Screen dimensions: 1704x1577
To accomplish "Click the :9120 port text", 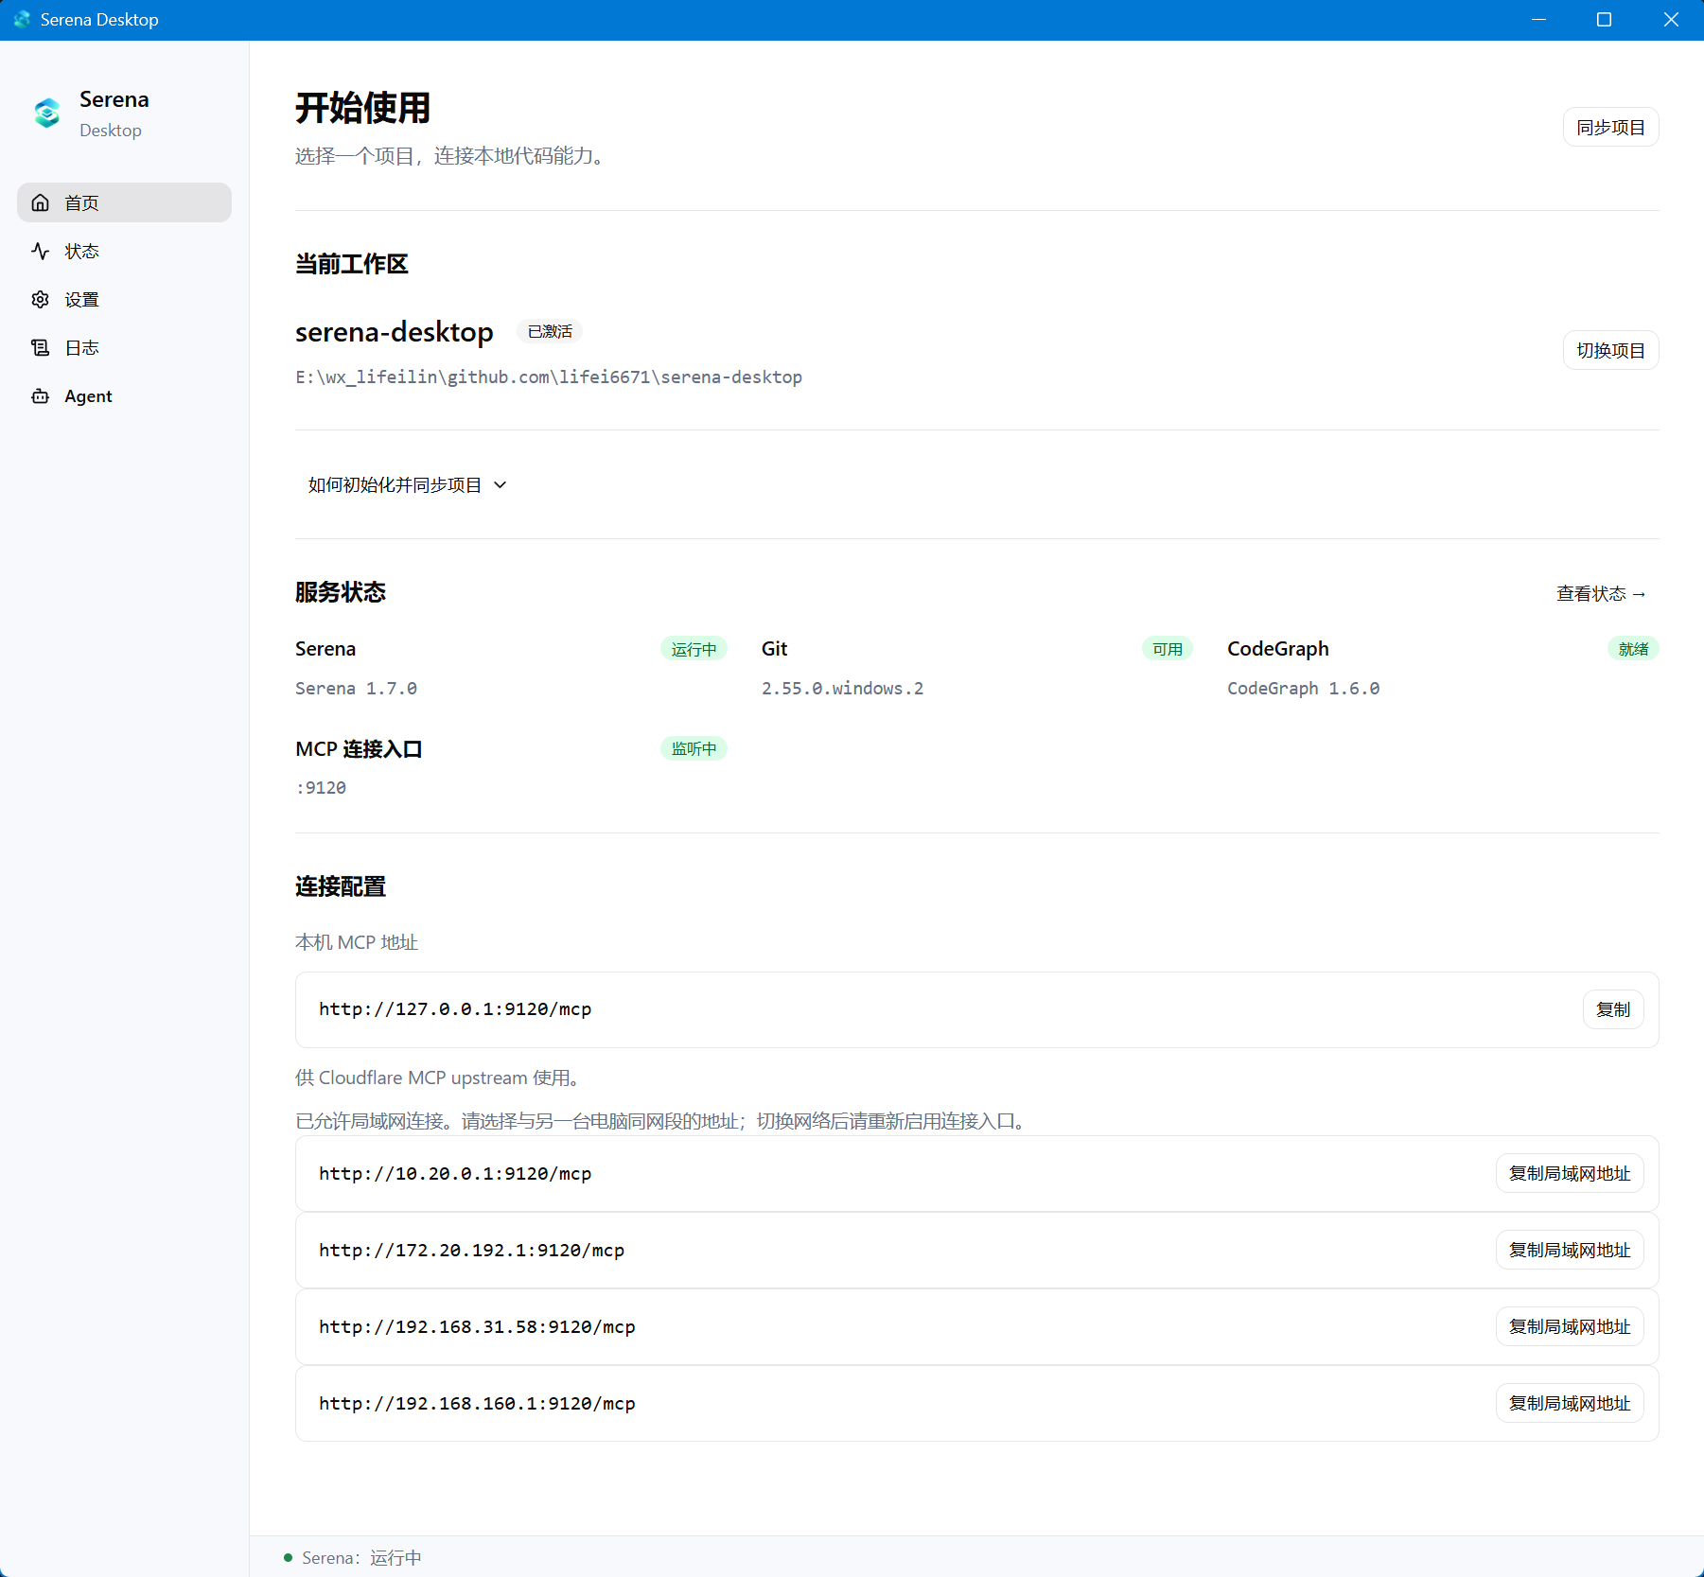I will (x=321, y=787).
